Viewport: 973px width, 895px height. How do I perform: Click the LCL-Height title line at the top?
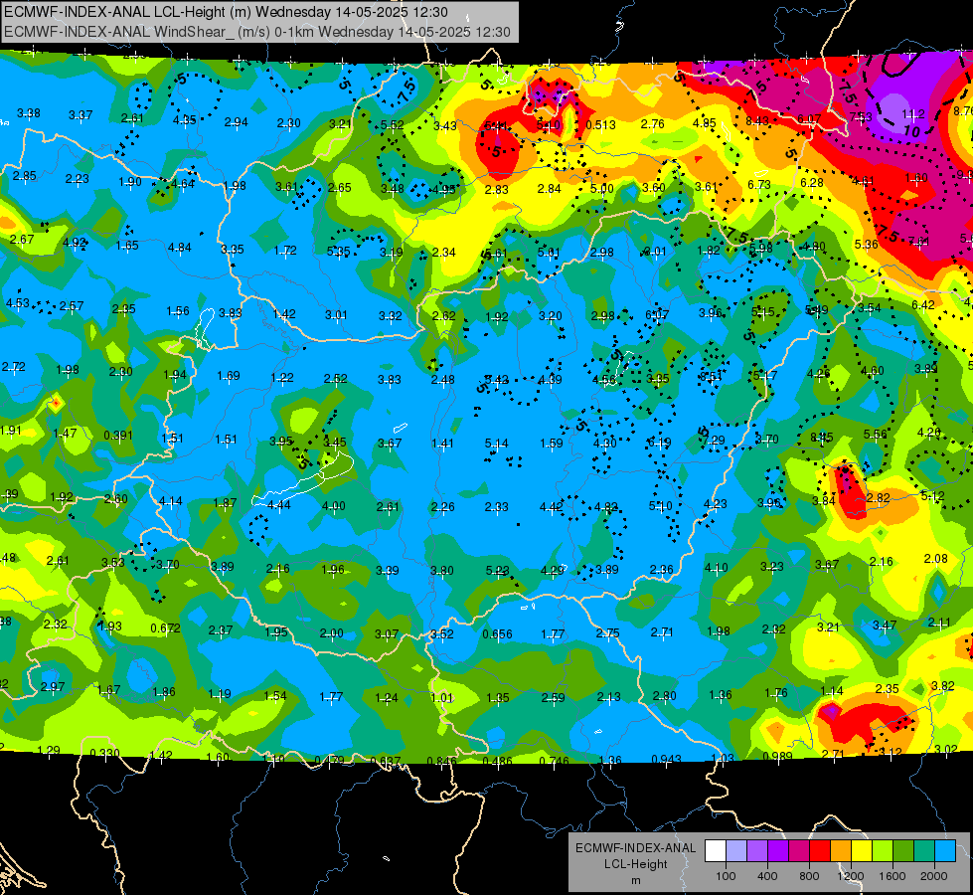[x=225, y=12]
